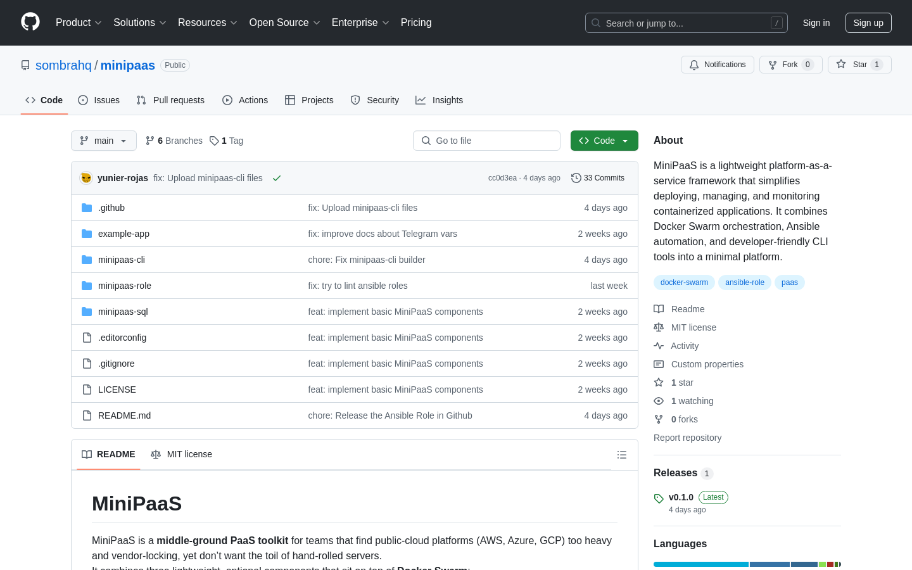Click the Sign in link
Screen dimensions: 912x570
click(816, 23)
